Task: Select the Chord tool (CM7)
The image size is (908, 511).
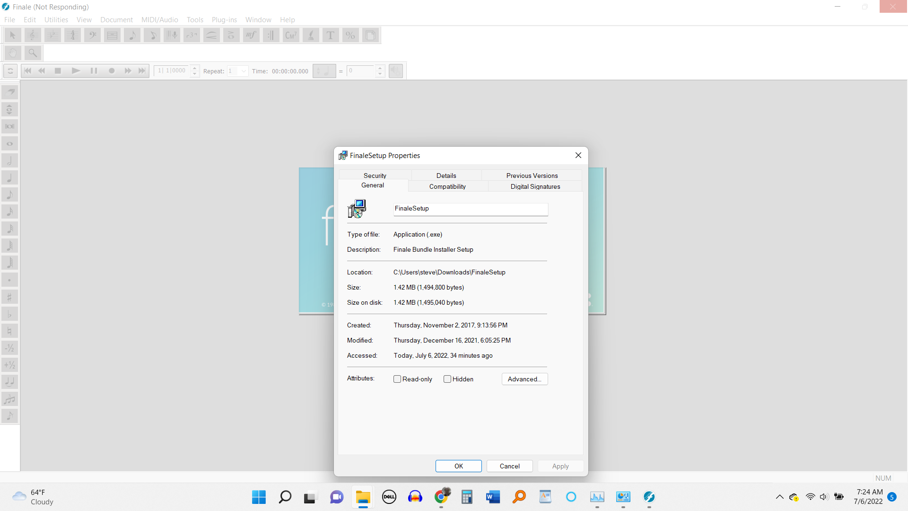Action: 291,35
